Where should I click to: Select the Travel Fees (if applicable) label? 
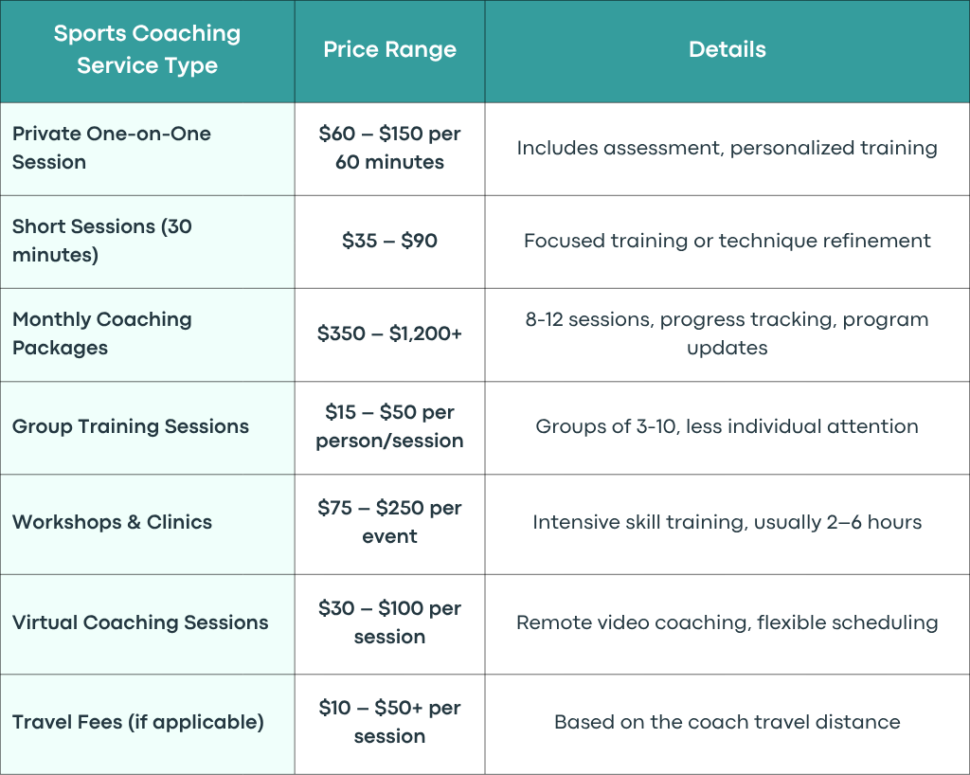tap(138, 722)
